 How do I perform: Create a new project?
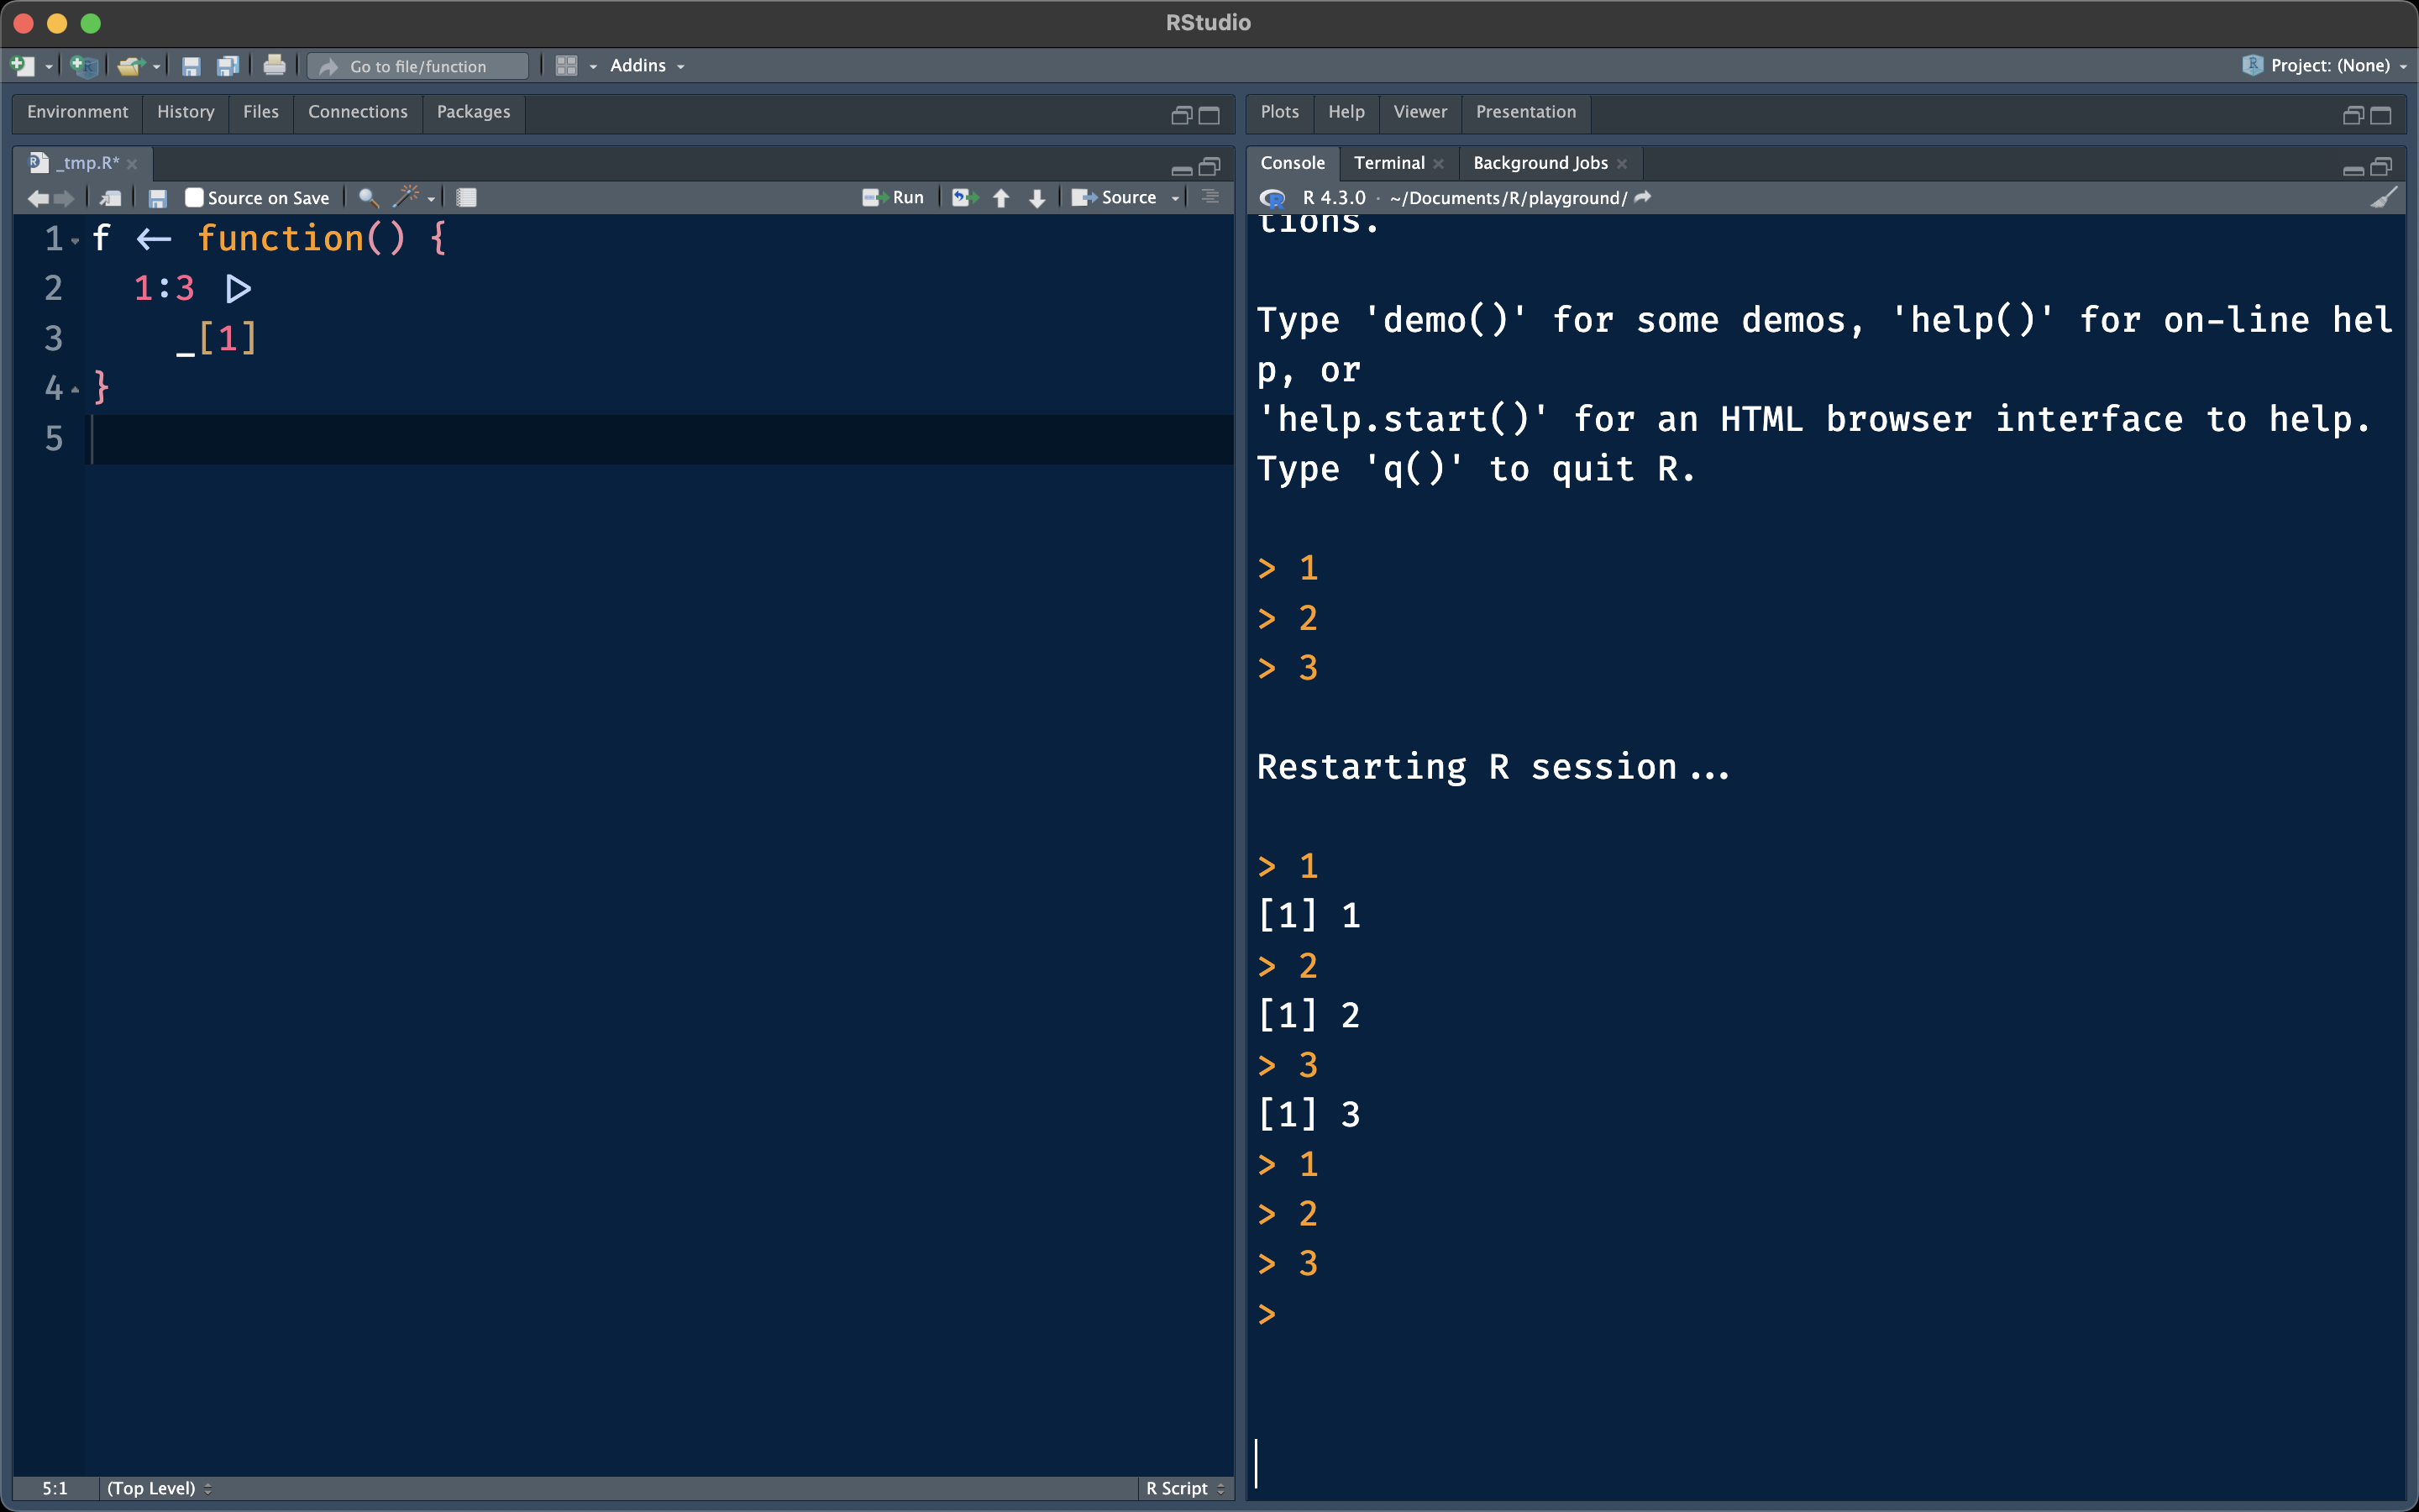coord(84,65)
